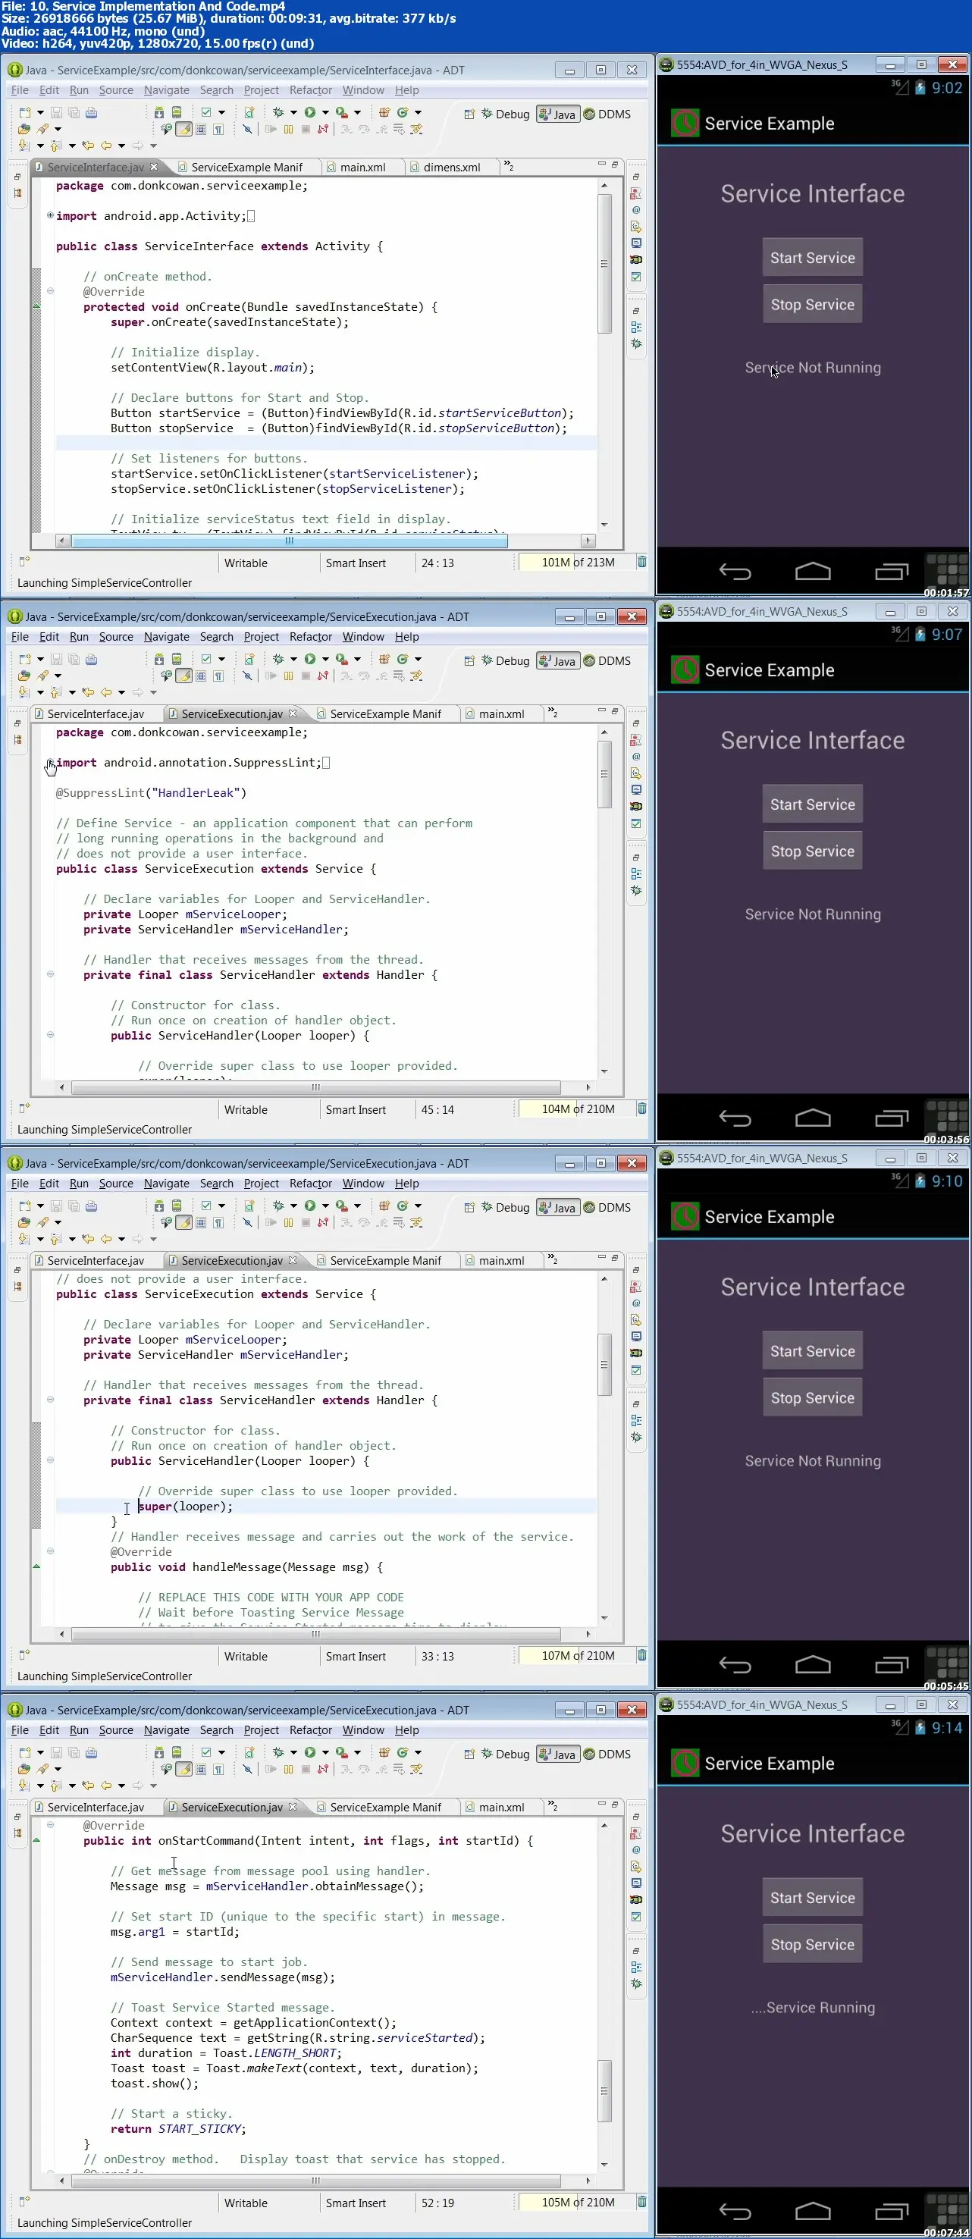This screenshot has height=2239, width=972.
Task: Click the horizontal scrollbar thumb in the ServiceInterface.java editor
Action: (x=290, y=541)
